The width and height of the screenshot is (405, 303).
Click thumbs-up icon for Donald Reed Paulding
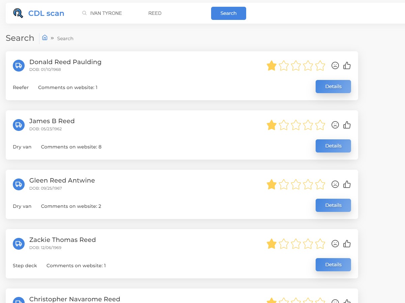pos(347,65)
